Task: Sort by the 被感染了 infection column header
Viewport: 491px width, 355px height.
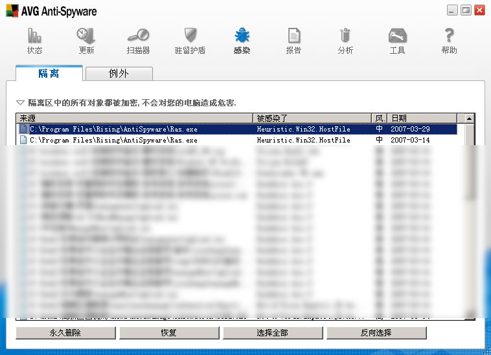Action: 312,118
